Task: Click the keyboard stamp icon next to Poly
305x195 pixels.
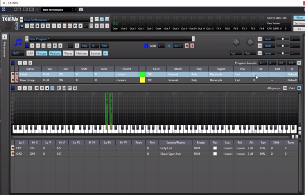Action: click(77, 46)
